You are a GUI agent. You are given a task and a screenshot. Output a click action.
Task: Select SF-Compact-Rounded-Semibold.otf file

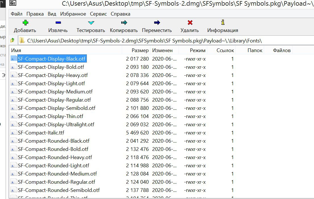(x=59, y=190)
